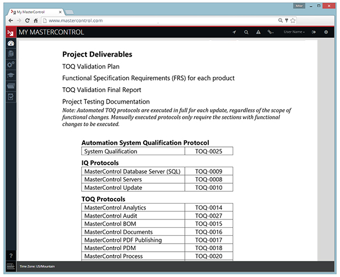Click Functional Specification Requirements line
The width and height of the screenshot is (340, 277).
148,78
